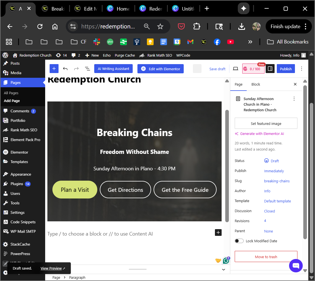This screenshot has width=315, height=281.
Task: Expand the bottom meta panel chevron
Action: coord(223,270)
